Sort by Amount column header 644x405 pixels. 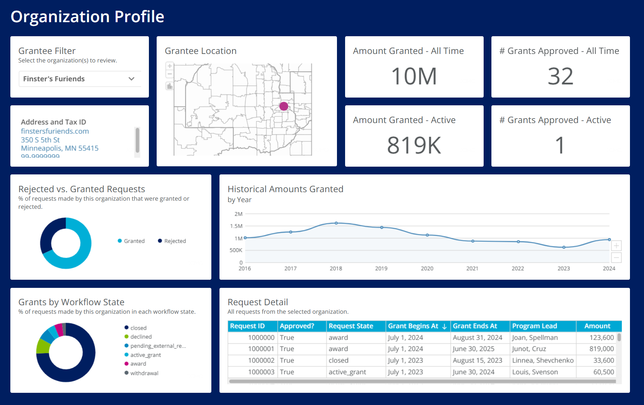[599, 326]
